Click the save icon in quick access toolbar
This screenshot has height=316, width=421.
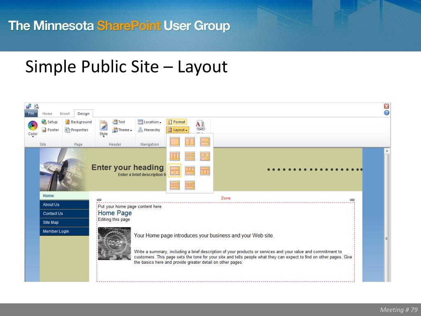(29, 106)
